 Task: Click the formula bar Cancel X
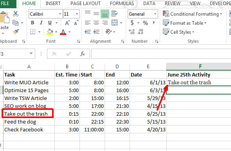tap(54, 54)
